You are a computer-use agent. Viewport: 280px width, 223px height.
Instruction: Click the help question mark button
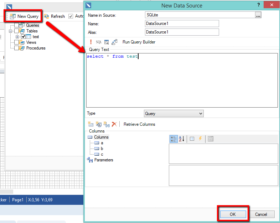click(x=259, y=5)
